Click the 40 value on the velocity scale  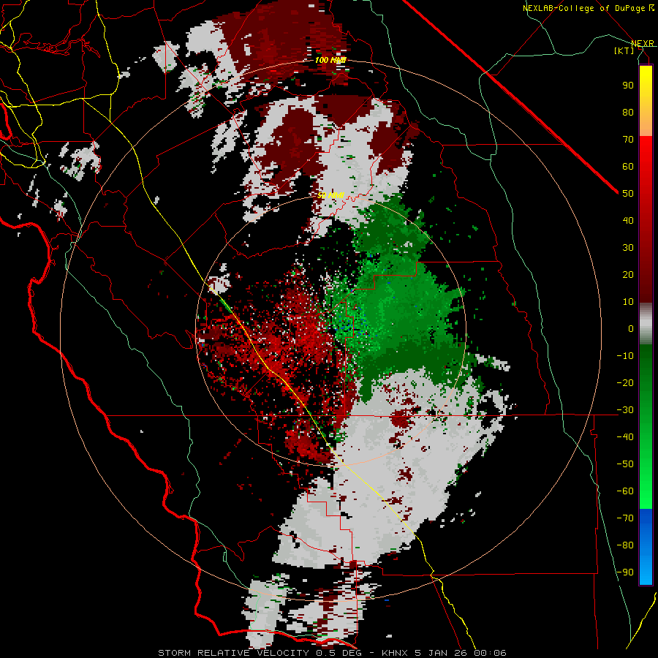point(628,220)
